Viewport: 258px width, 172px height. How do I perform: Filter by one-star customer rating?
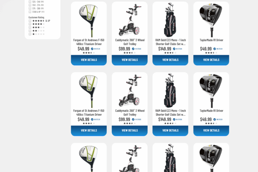(30, 34)
